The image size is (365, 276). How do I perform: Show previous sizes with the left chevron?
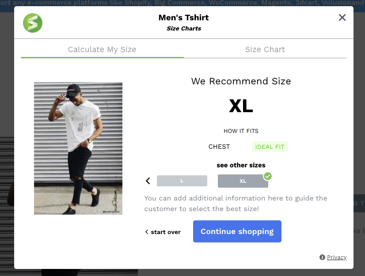click(148, 181)
